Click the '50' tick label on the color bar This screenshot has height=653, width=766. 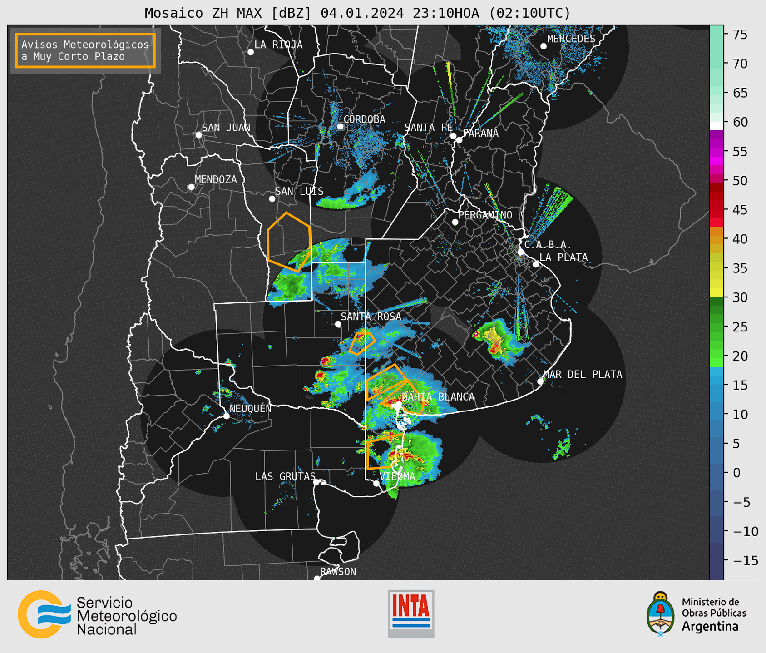pyautogui.click(x=740, y=181)
